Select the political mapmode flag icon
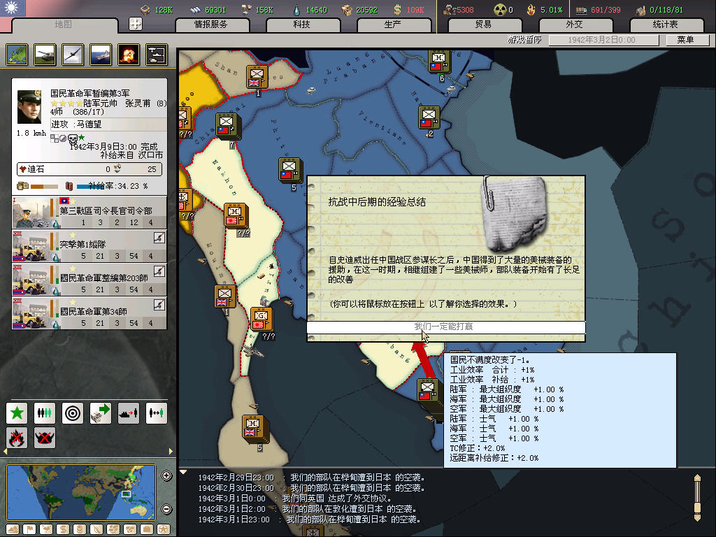 (29, 530)
